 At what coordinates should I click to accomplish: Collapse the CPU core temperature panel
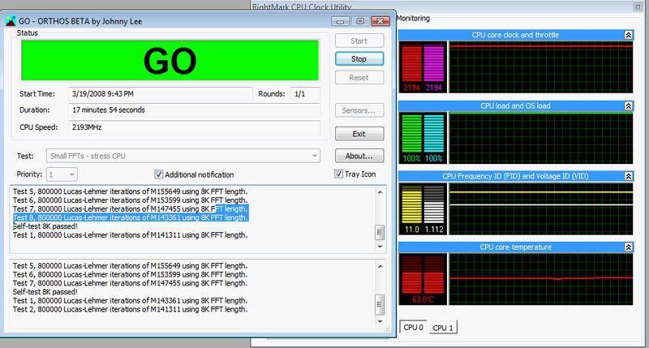(x=628, y=247)
